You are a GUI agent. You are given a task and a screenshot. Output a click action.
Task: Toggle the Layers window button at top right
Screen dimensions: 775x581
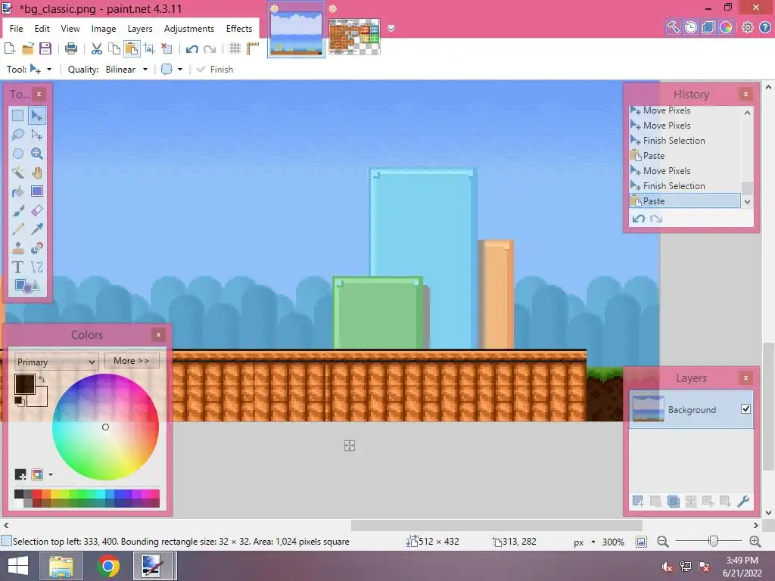click(x=708, y=27)
